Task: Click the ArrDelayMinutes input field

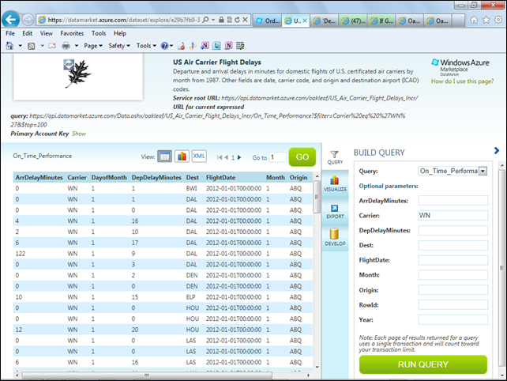Action: (453, 201)
